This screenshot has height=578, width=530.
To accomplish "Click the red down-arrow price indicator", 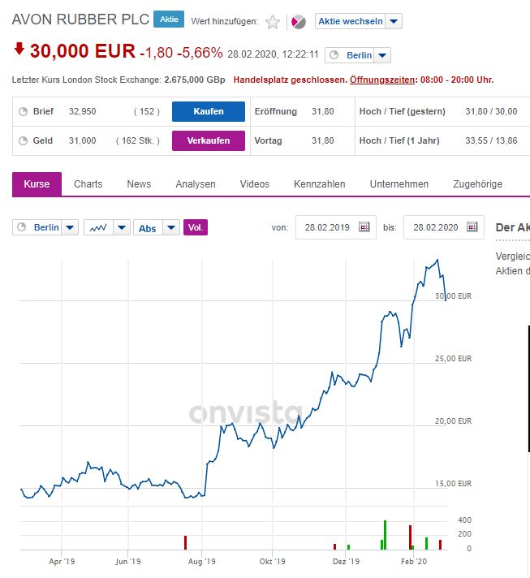I will [x=19, y=50].
